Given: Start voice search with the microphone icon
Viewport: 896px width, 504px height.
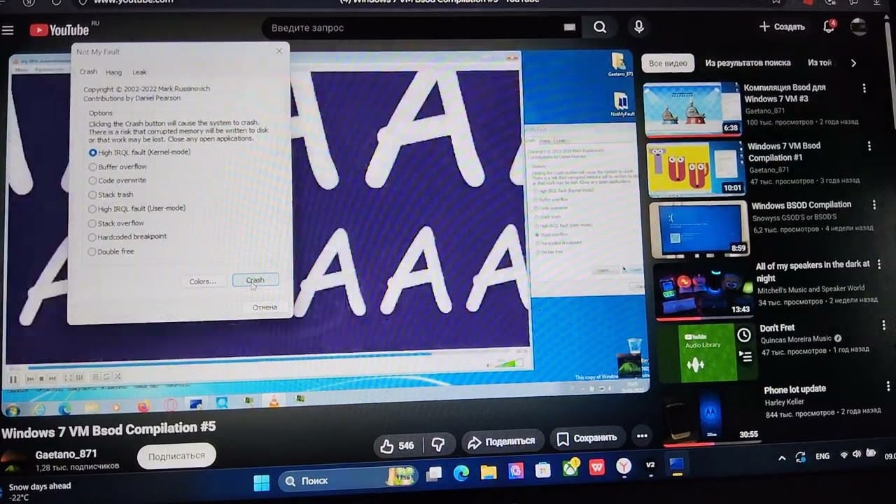Looking at the screenshot, I should click(638, 27).
